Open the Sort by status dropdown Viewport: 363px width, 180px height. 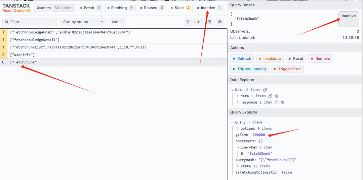[83, 22]
